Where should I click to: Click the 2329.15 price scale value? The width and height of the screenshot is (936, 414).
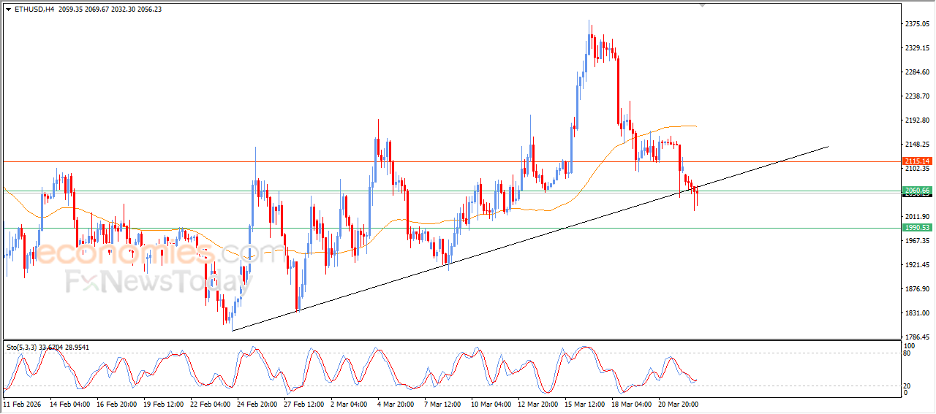917,48
